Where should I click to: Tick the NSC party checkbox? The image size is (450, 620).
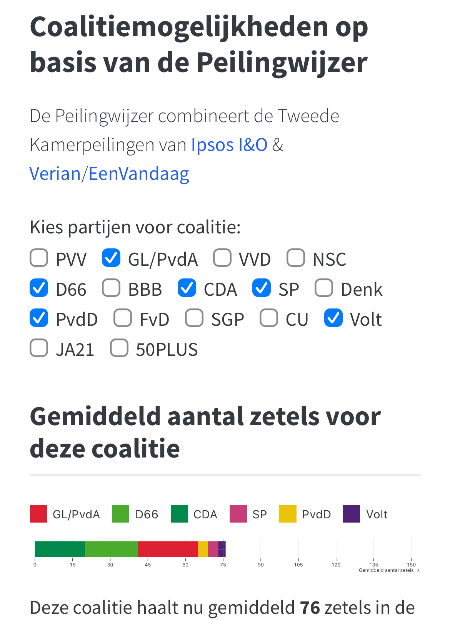click(296, 258)
